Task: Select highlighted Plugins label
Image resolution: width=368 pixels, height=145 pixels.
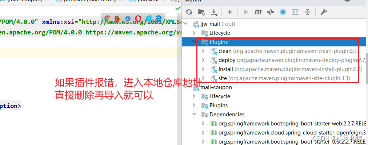Action: (219, 42)
